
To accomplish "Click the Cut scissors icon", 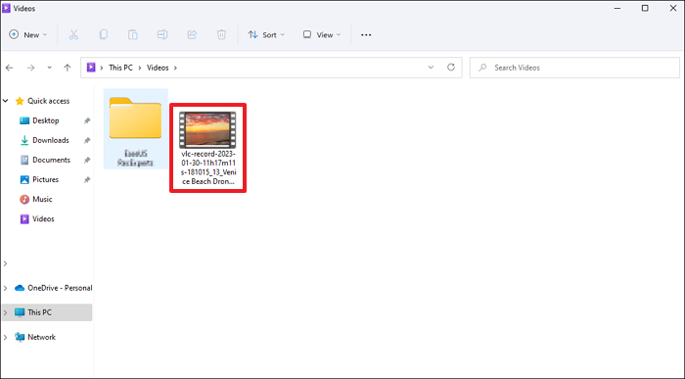I will point(73,34).
